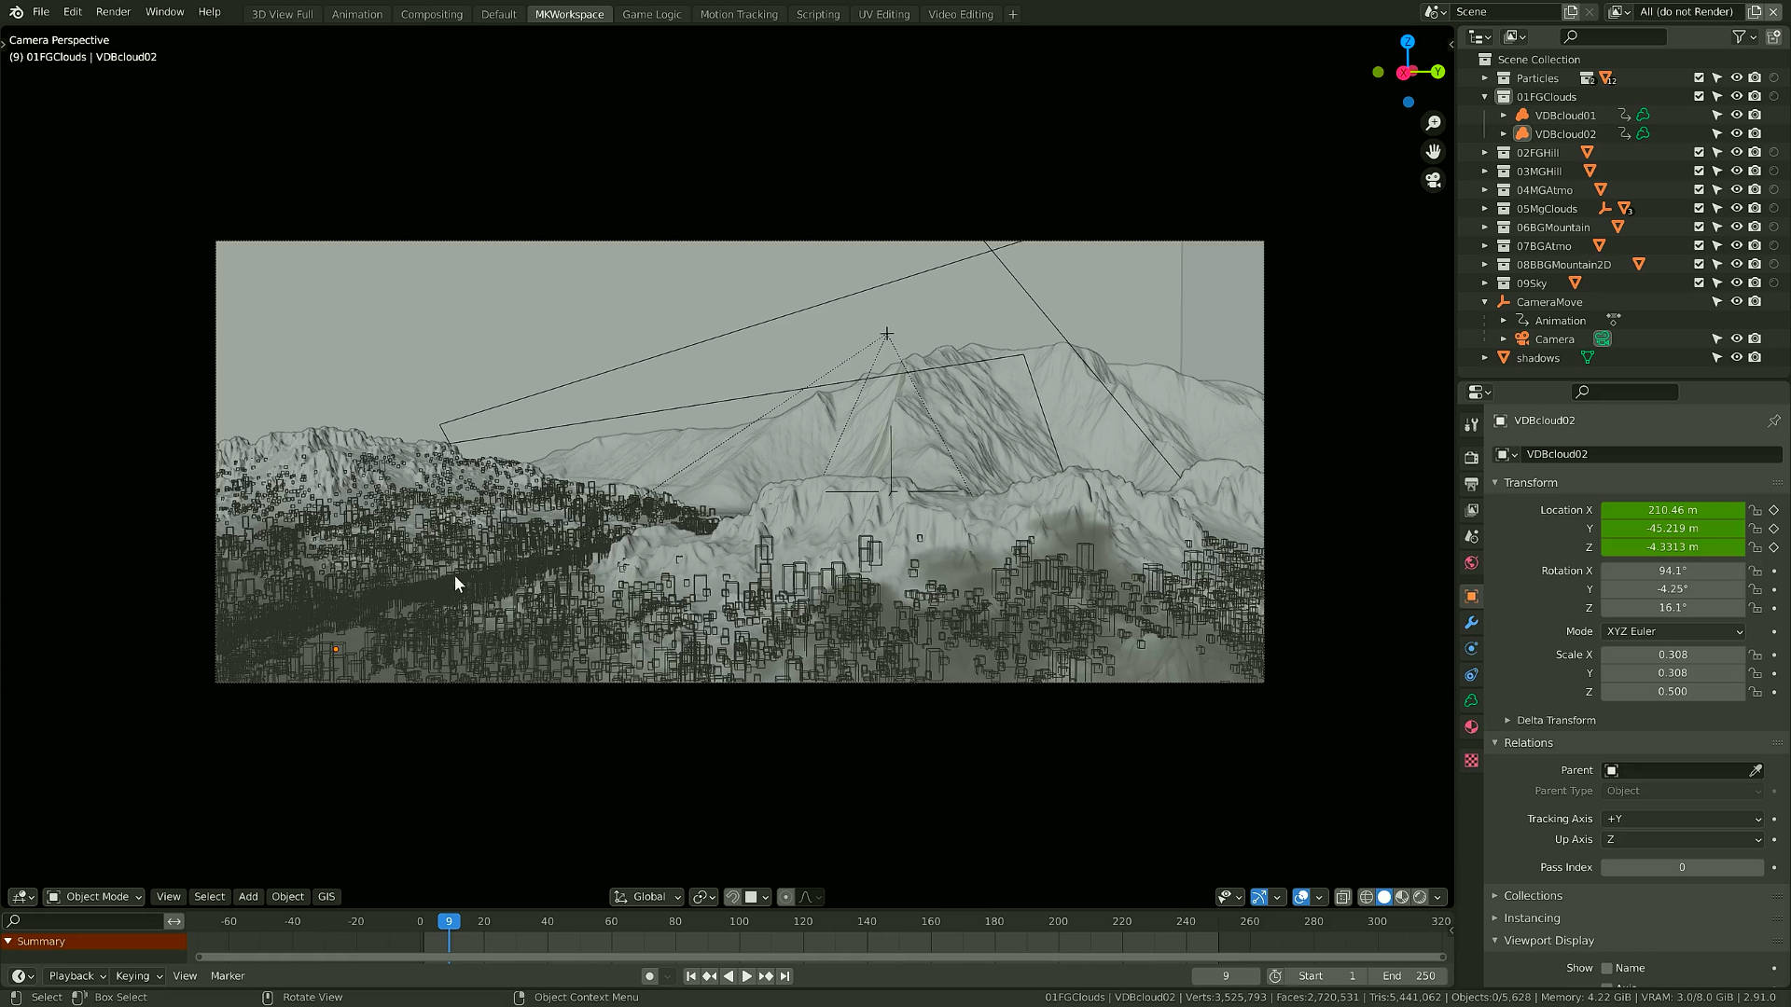Click the play animation button

click(747, 976)
